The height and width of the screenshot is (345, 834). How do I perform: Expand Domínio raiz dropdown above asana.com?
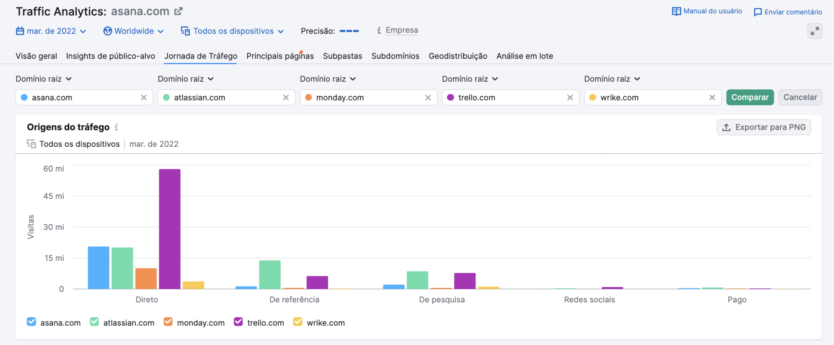click(44, 79)
